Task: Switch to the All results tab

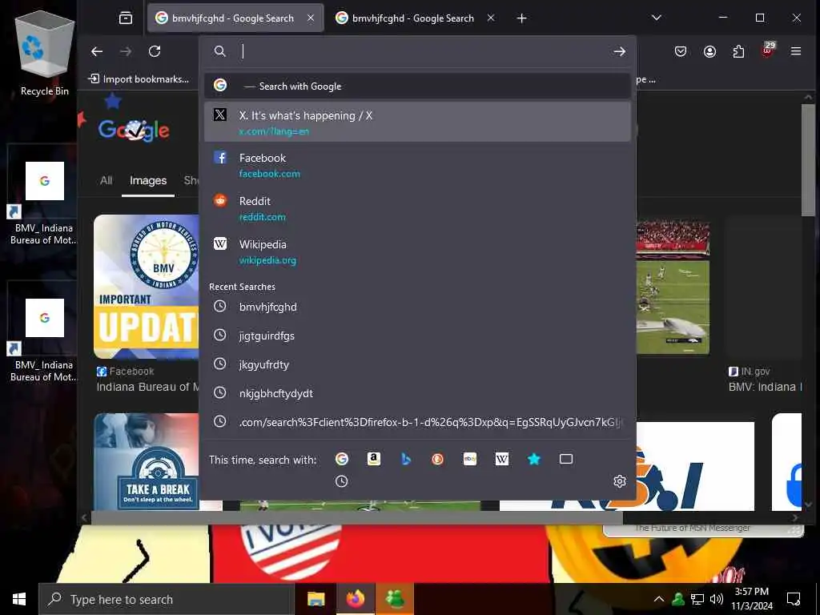Action: point(107,180)
